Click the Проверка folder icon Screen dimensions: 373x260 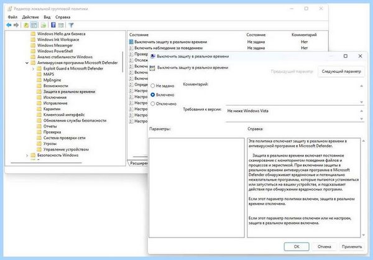(x=39, y=132)
